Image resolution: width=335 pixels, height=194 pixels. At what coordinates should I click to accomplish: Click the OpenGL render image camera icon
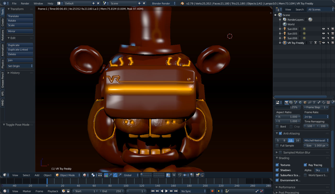tap(198, 175)
